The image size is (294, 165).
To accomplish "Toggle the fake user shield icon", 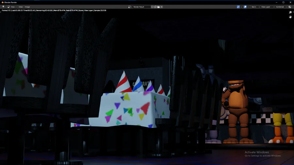I will coord(152,7).
